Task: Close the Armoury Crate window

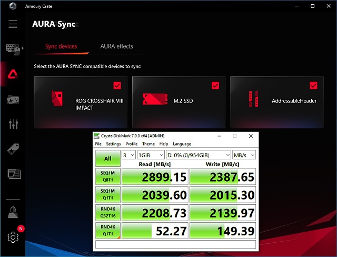Action: [x=329, y=6]
